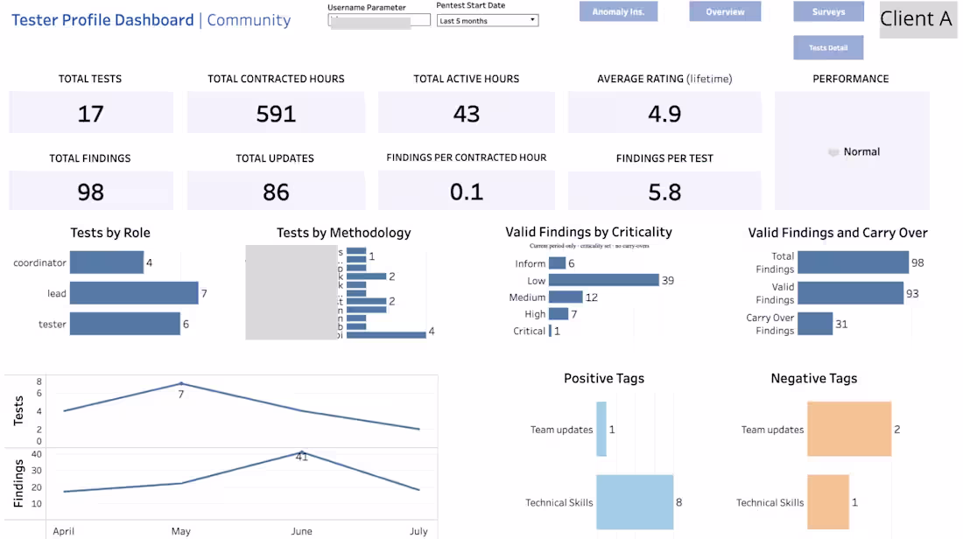Select the Normal performance legend swatch
963x539 pixels.
(x=833, y=151)
